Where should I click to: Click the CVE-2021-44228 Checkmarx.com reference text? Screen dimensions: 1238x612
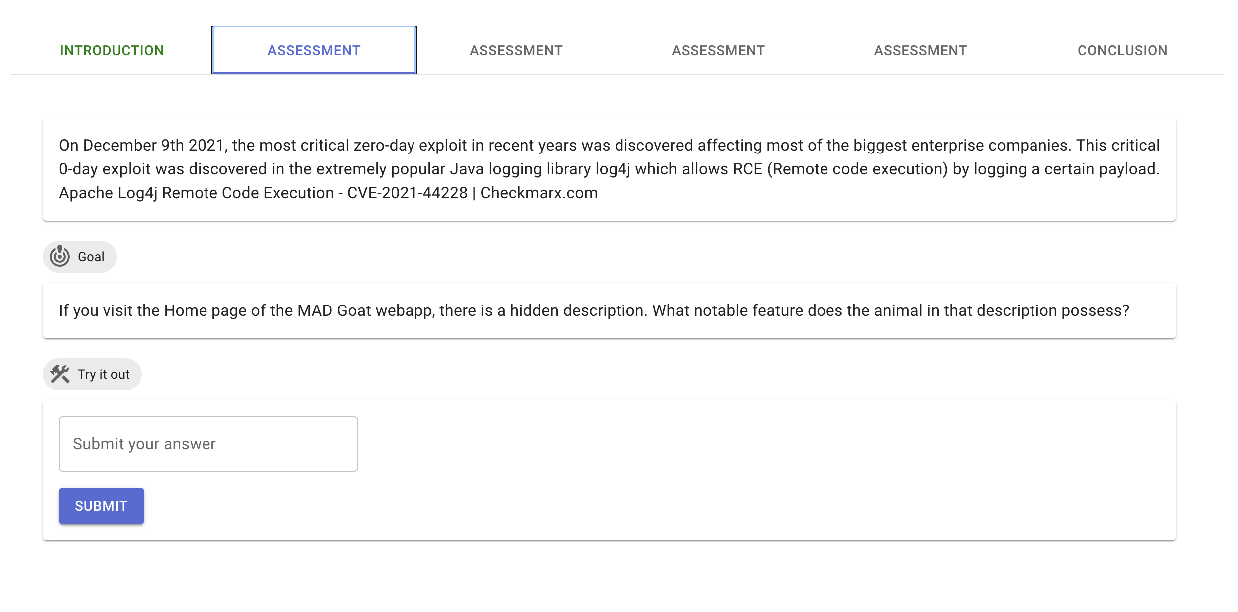328,193
